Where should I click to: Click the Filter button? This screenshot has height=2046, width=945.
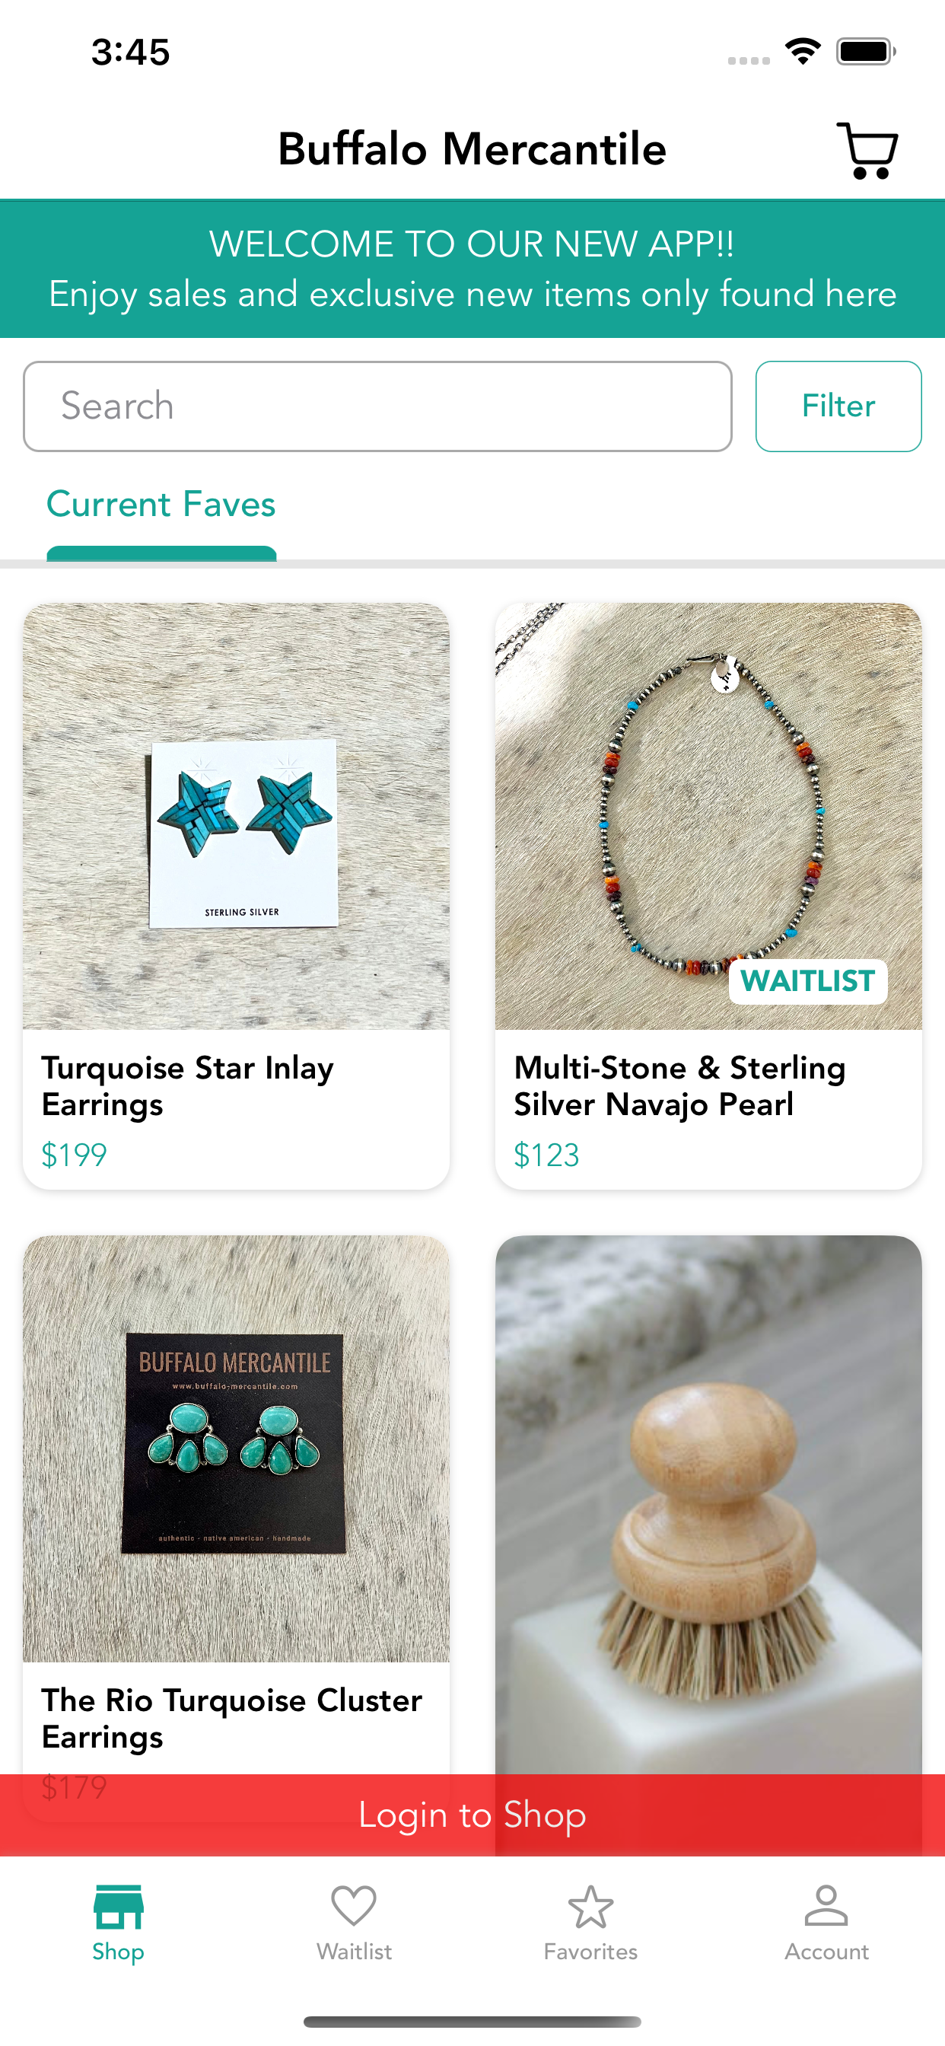tap(838, 406)
